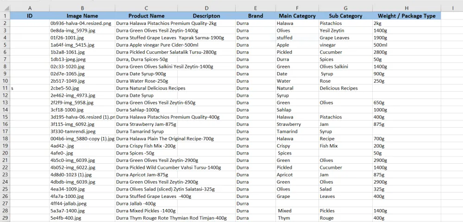Click the Product Name header cell

click(x=146, y=16)
